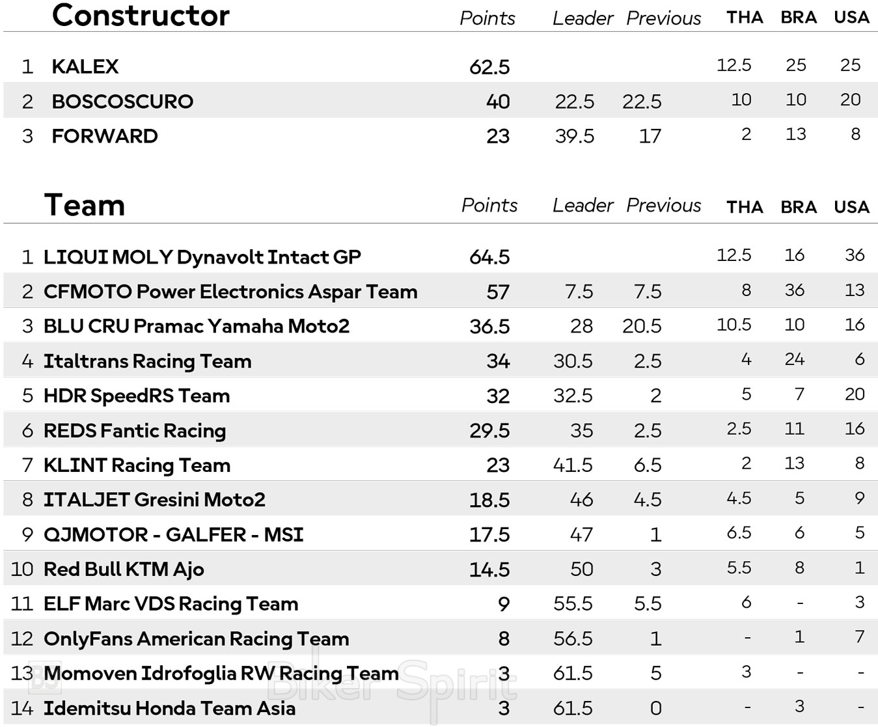Select the THA column header in Team table
Viewport: 878px width, 727px height.
(745, 207)
